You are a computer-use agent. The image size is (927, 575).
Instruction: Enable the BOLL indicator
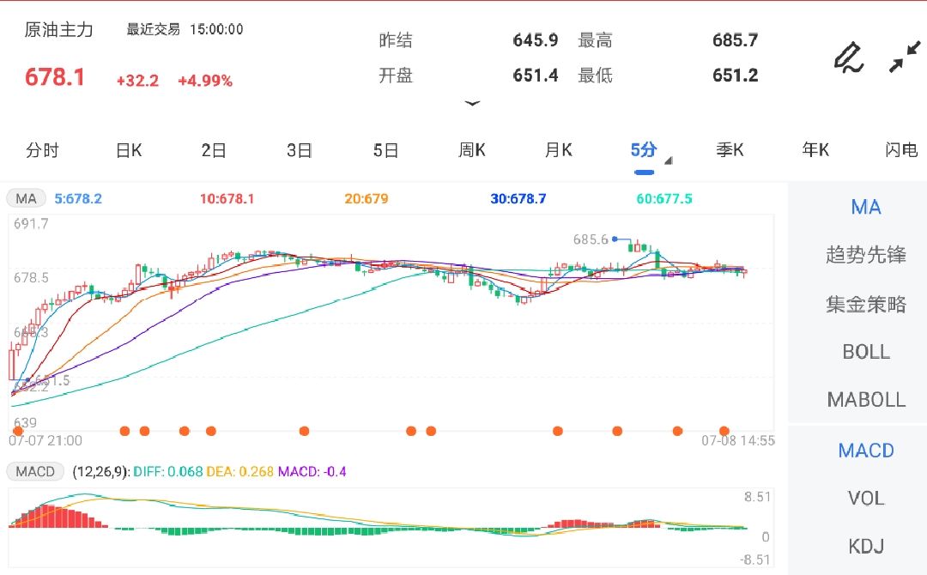click(865, 352)
